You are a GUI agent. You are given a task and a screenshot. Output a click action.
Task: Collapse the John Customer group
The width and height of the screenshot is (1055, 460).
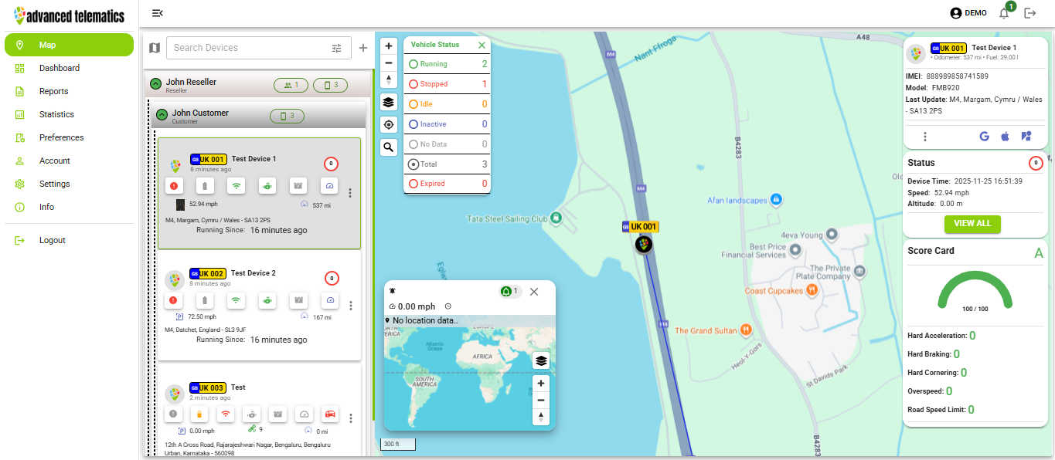tap(161, 114)
